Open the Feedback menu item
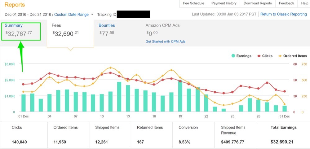This screenshot has height=149, width=310. [286, 3]
